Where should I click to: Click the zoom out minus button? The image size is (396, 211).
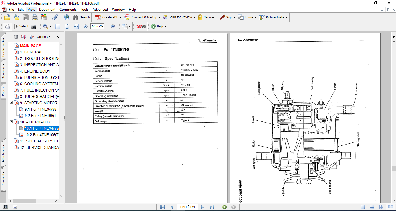click(x=85, y=26)
